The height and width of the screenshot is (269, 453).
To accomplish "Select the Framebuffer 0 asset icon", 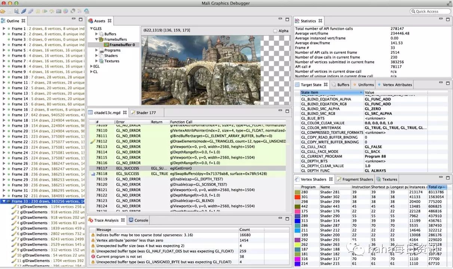I will (107, 45).
